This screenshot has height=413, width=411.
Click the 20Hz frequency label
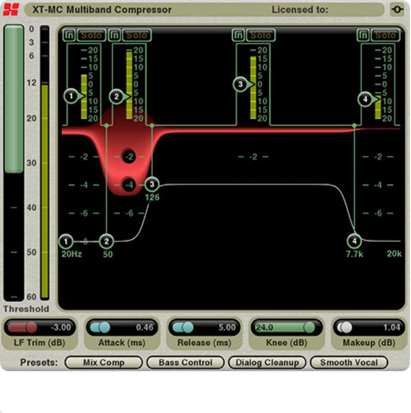click(x=71, y=254)
